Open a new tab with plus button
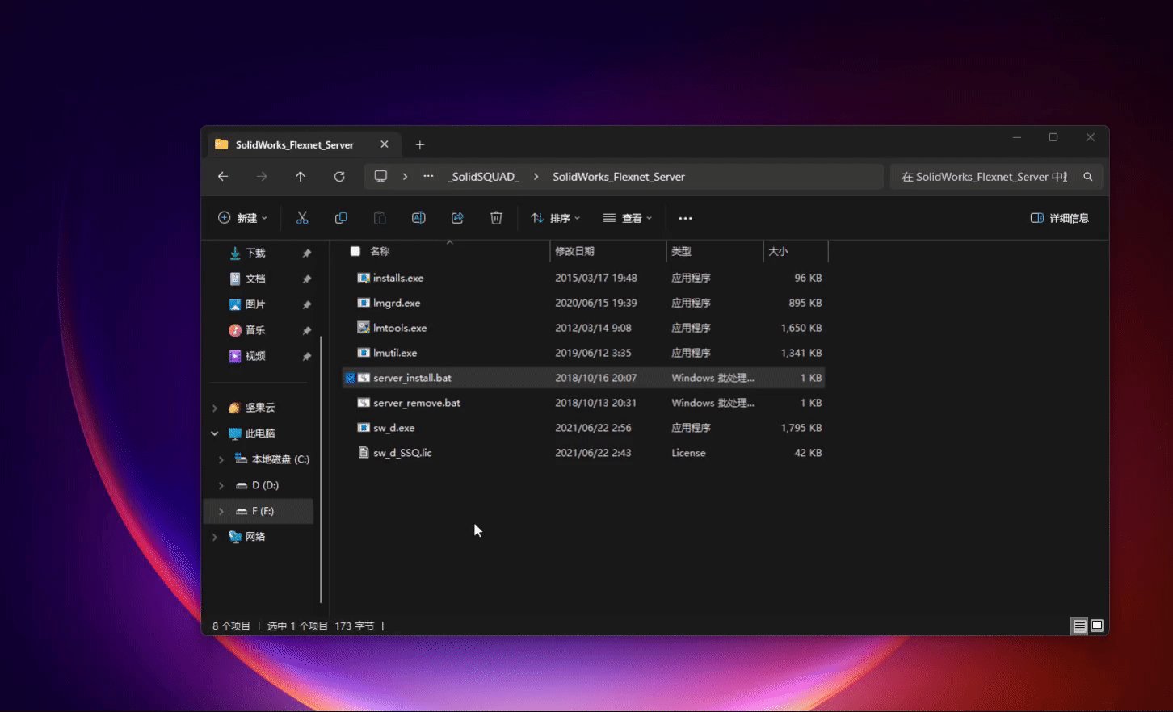This screenshot has height=712, width=1173. click(x=420, y=144)
